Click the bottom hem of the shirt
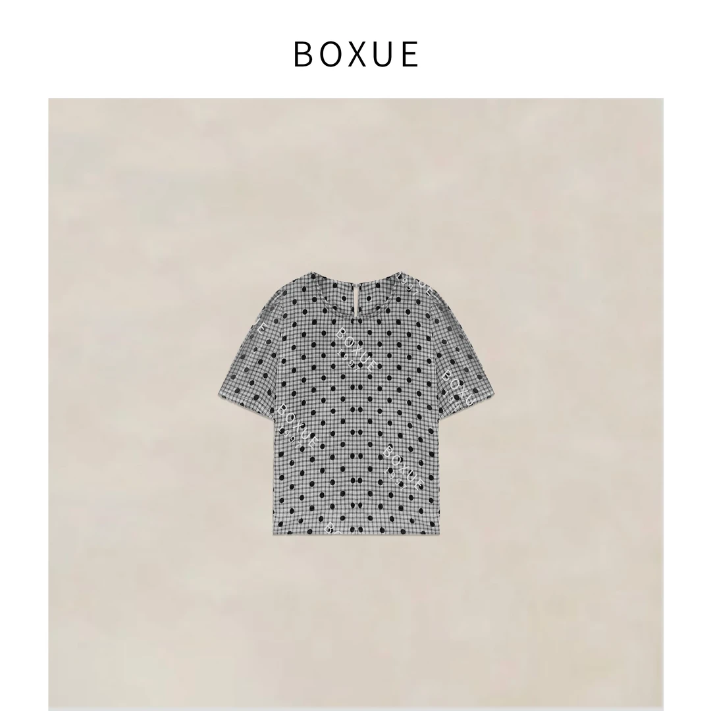Image resolution: width=711 pixels, height=711 pixels. [x=356, y=531]
